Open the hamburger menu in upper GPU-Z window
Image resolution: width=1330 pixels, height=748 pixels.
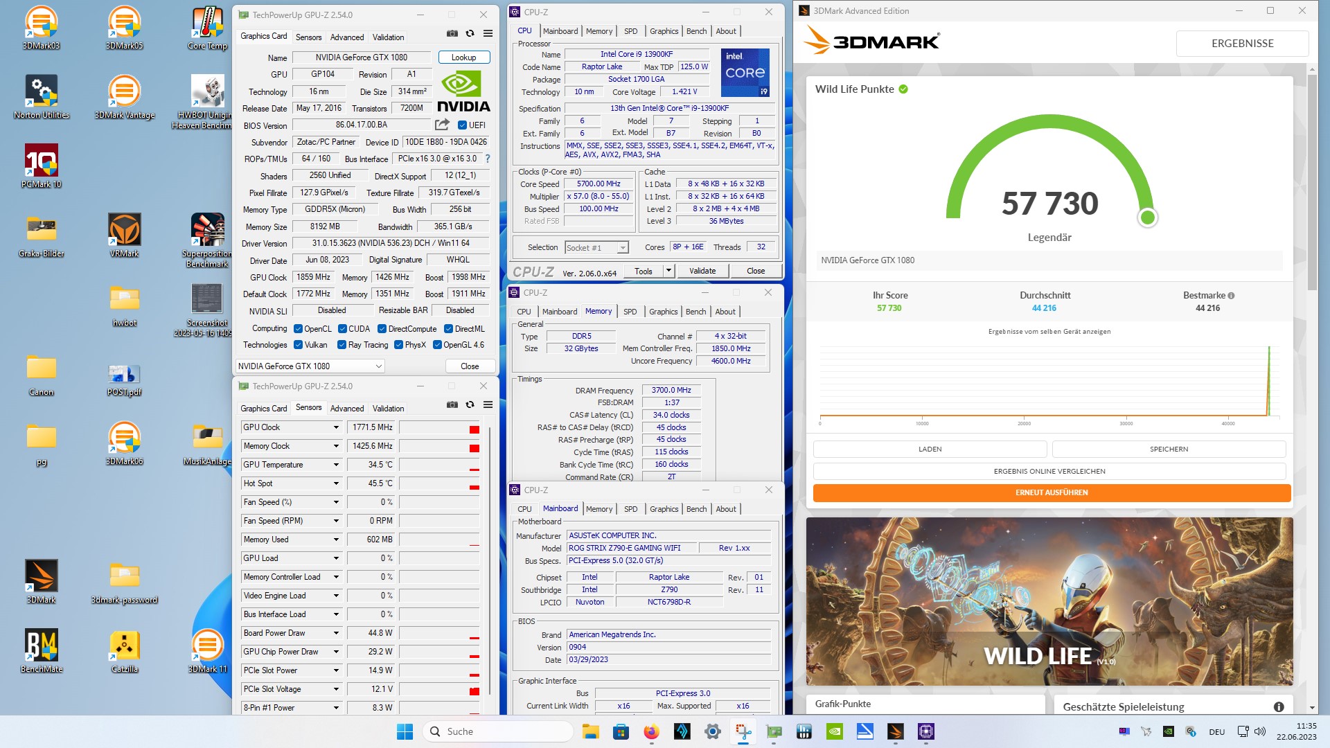pos(488,33)
